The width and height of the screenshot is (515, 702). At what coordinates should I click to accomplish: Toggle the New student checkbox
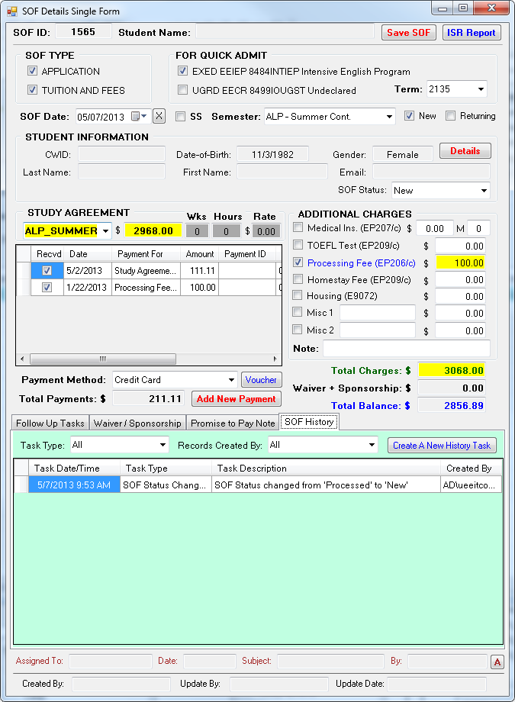(409, 115)
